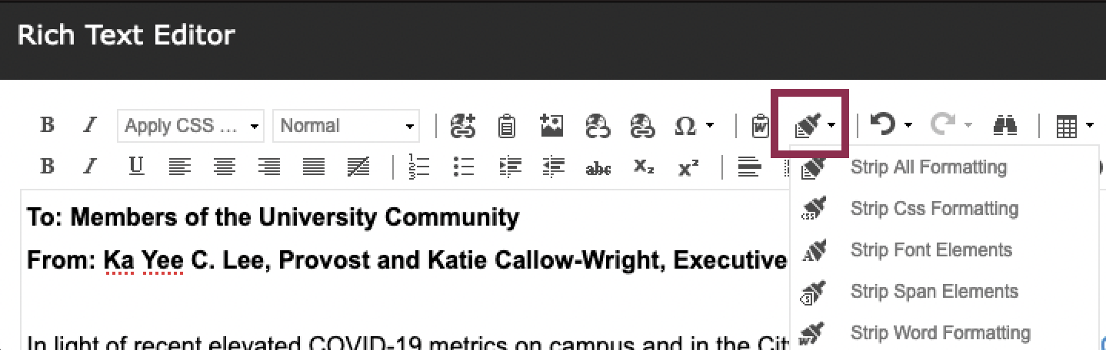Pick Strip Css Formatting menu entry
The width and height of the screenshot is (1106, 350).
[x=934, y=209]
